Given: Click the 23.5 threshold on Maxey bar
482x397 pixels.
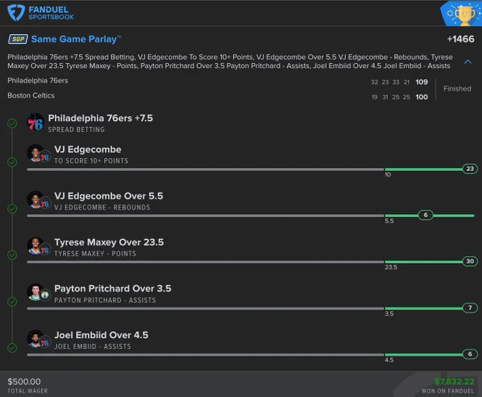Looking at the screenshot, I should point(391,267).
